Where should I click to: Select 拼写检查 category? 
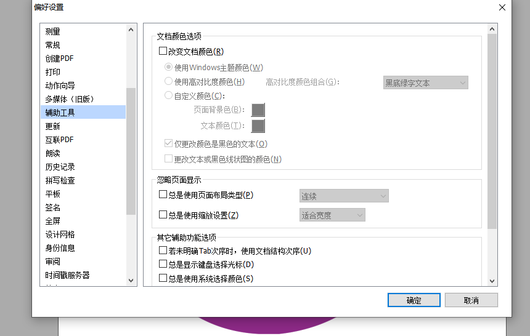tap(83, 180)
